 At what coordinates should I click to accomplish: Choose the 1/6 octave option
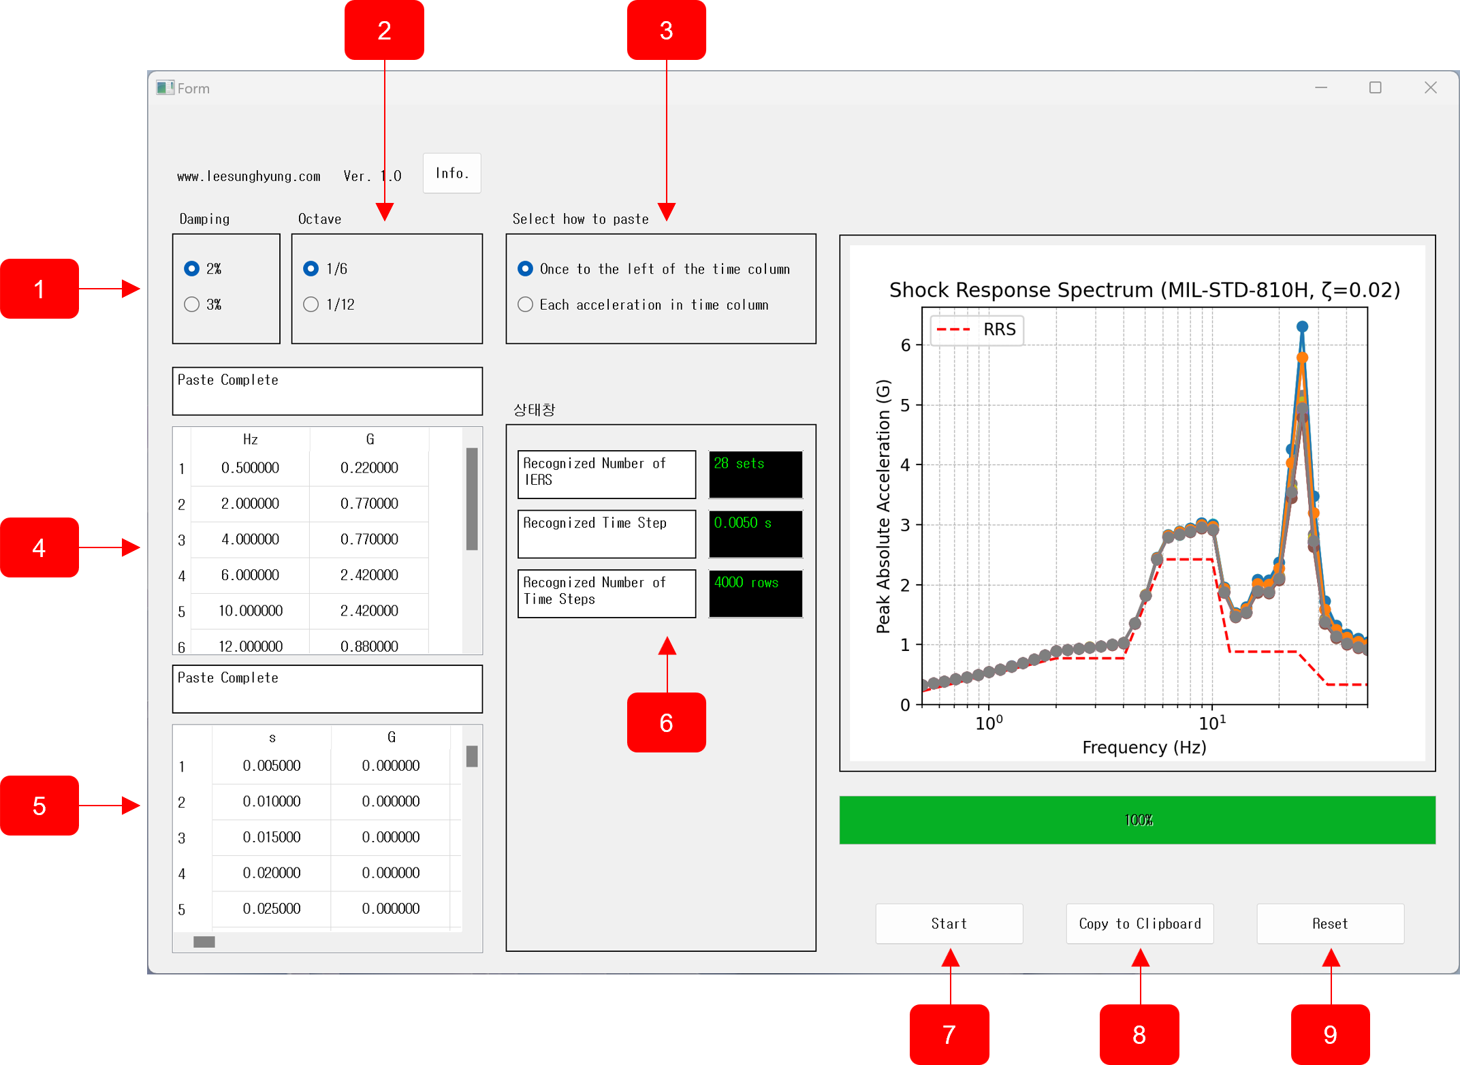coord(311,269)
